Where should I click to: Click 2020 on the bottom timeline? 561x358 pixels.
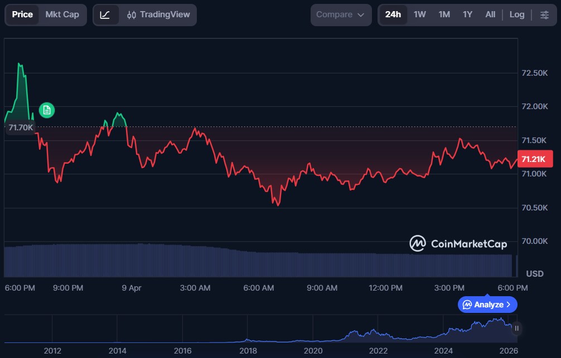point(313,351)
